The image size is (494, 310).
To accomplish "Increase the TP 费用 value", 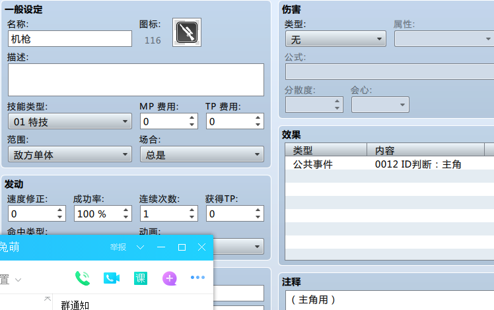I will [x=258, y=117].
